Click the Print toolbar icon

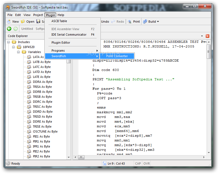click(130, 22)
